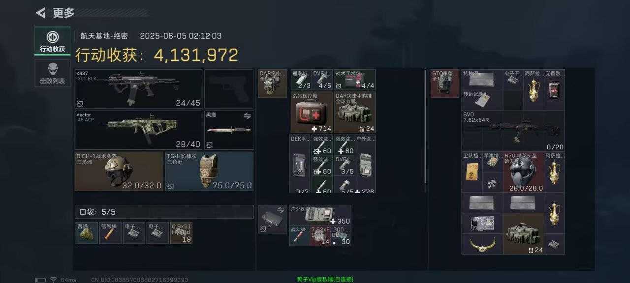The height and width of the screenshot is (283, 630).
Task: Click the 黑鹰 knife item
Action: 229,130
